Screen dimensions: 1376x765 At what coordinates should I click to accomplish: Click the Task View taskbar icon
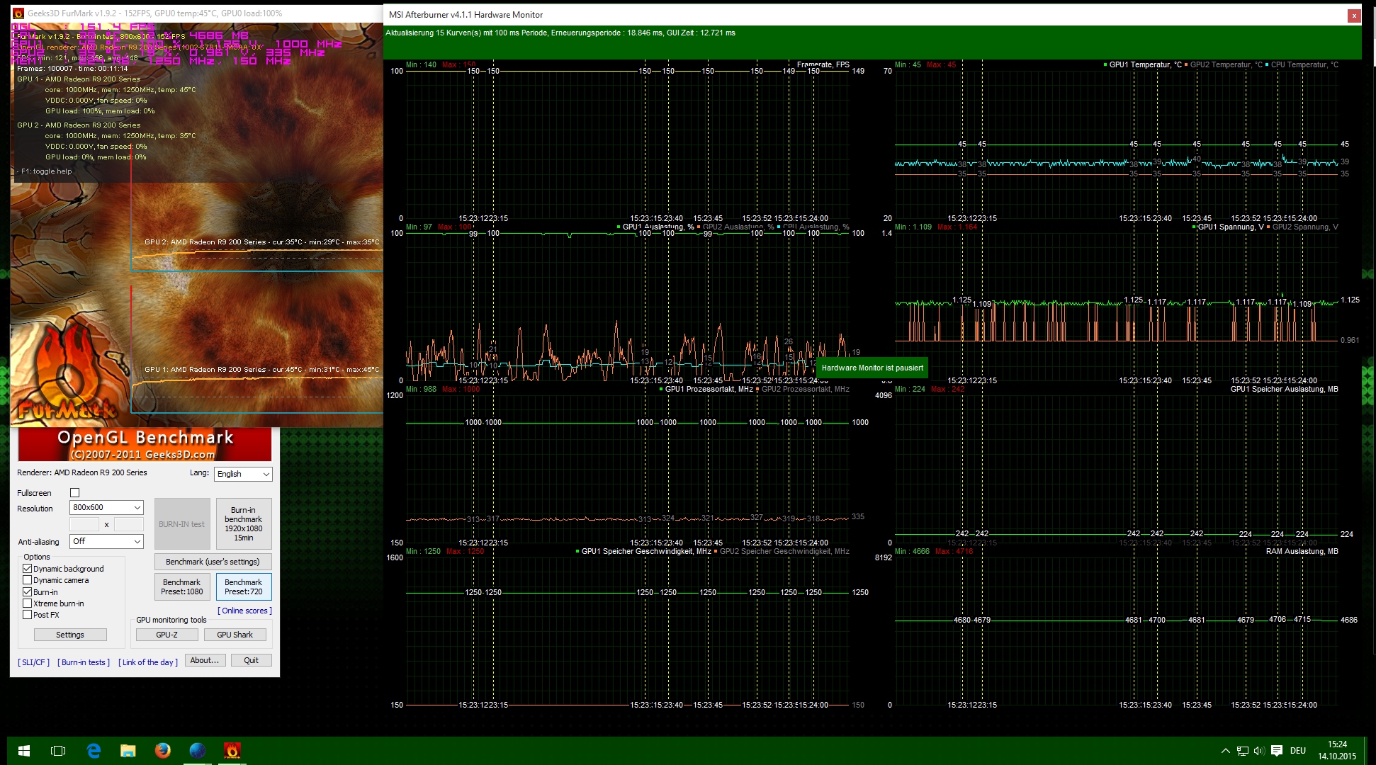pos(58,750)
